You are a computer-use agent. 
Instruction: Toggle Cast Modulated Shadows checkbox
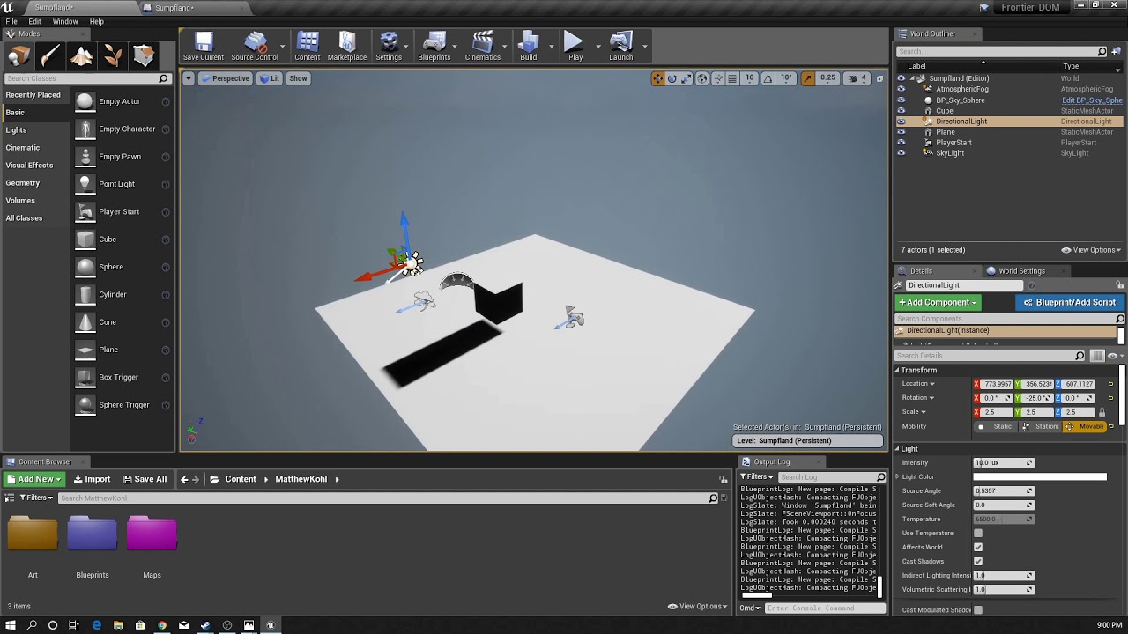point(978,610)
